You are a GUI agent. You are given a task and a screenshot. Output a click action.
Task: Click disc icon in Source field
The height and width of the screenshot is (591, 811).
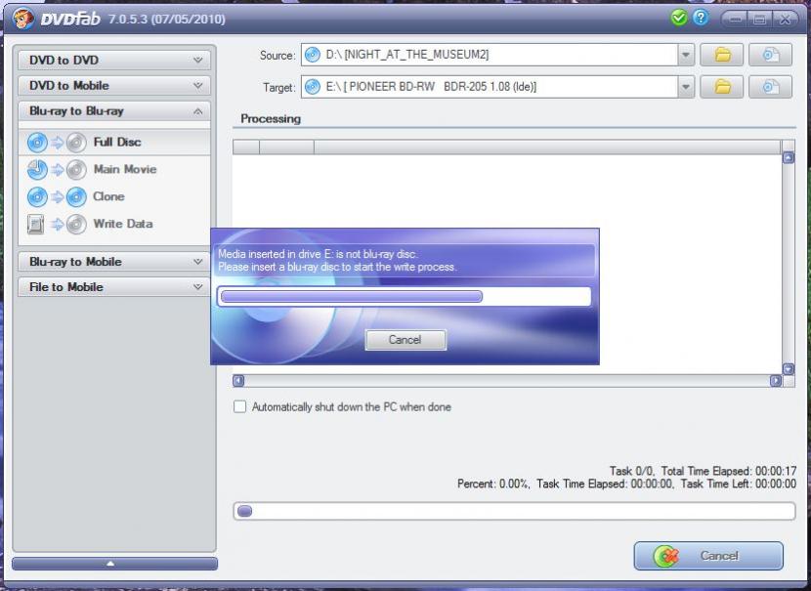[313, 55]
